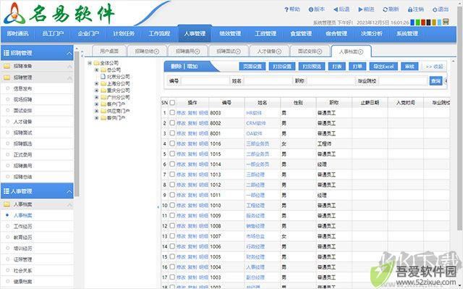This screenshot has width=463, height=289.
Task: Pick the red theme color swatch
Action: tap(423, 22)
